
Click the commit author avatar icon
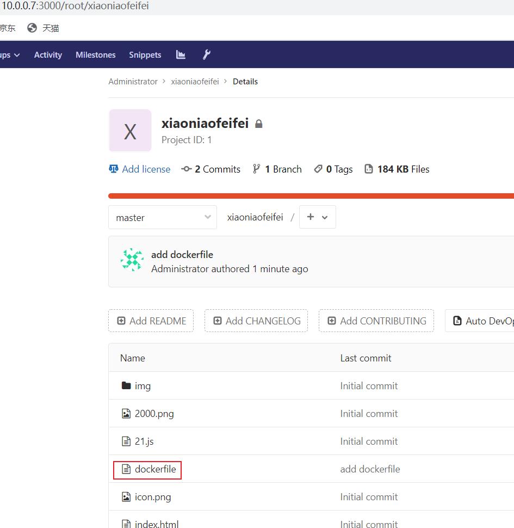pyautogui.click(x=132, y=260)
